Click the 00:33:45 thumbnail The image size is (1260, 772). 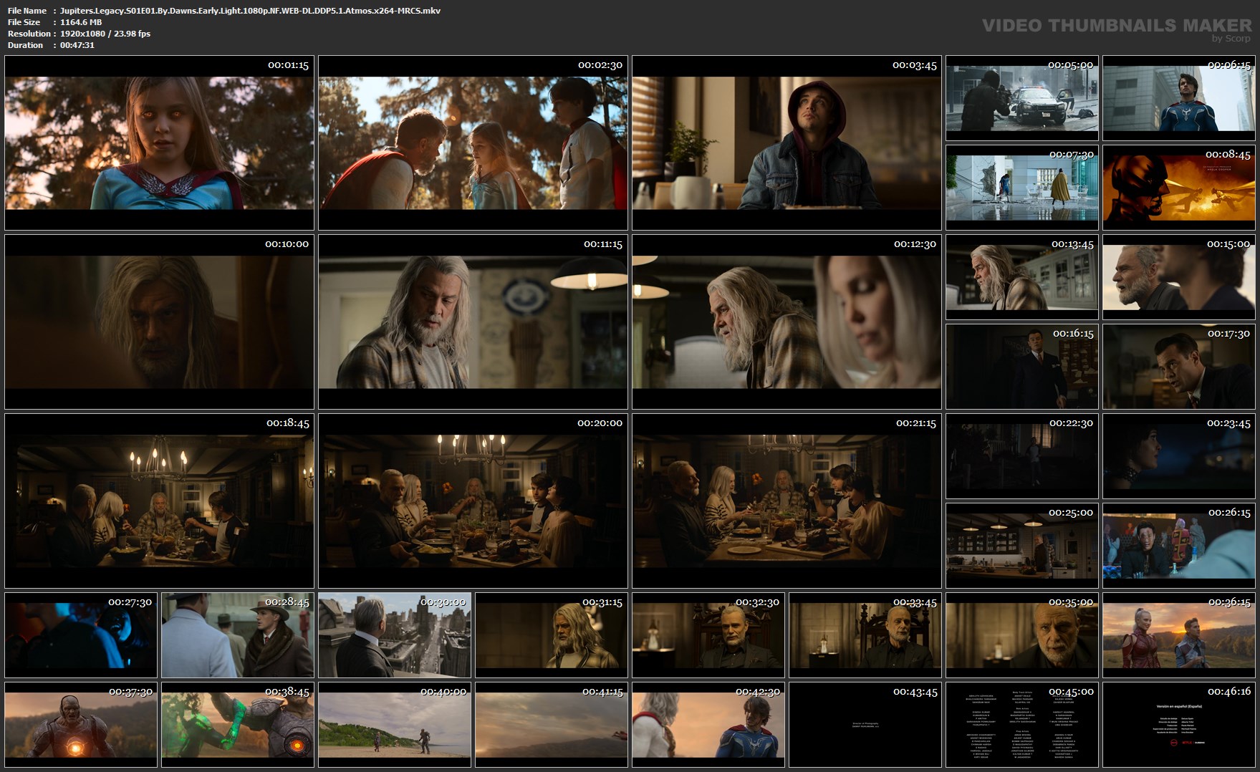pos(865,635)
